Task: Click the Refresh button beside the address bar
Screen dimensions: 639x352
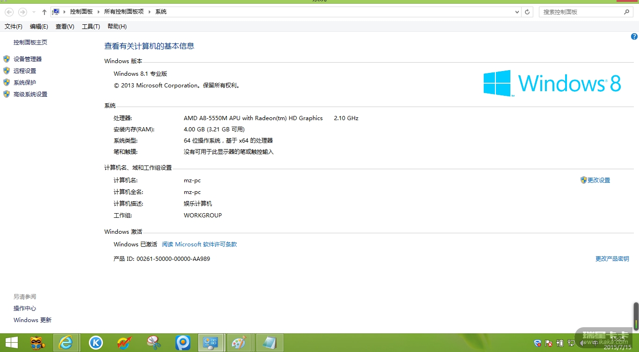Action: [x=527, y=12]
